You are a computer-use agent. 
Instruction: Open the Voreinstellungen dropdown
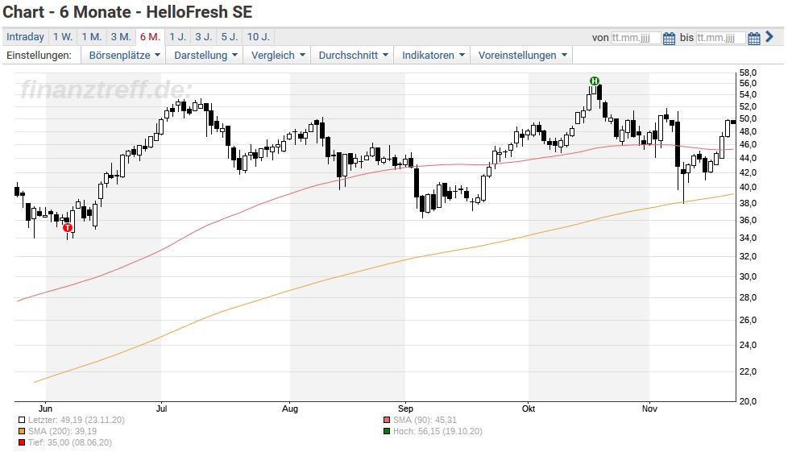pyautogui.click(x=522, y=56)
